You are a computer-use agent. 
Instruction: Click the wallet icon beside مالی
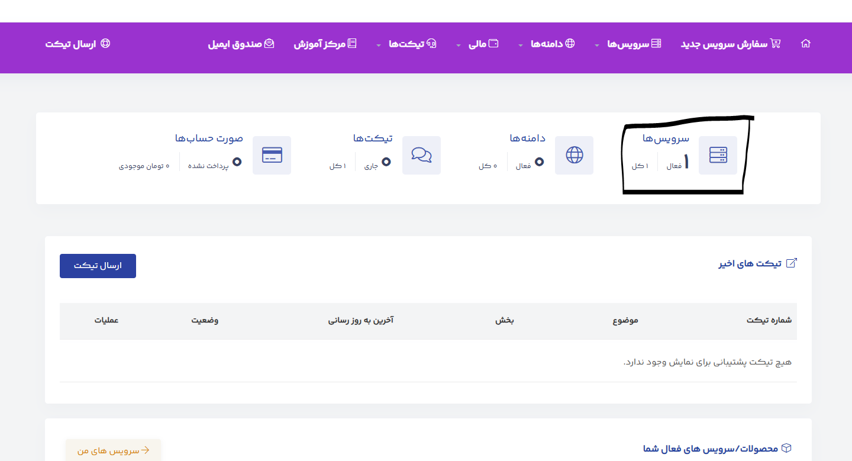coord(493,44)
